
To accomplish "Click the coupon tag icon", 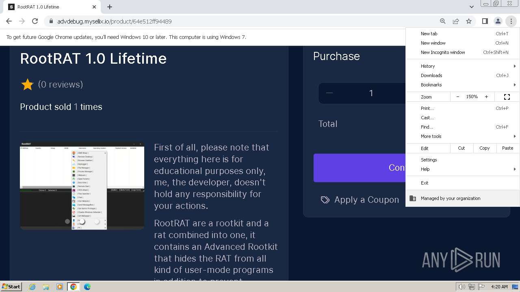I will point(325,200).
